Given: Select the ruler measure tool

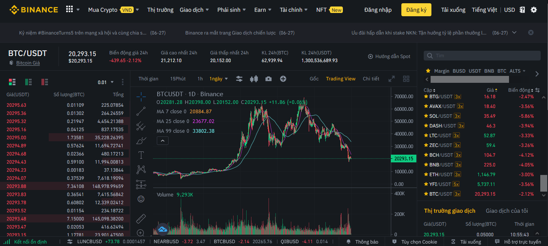Looking at the screenshot, I should 141,218.
